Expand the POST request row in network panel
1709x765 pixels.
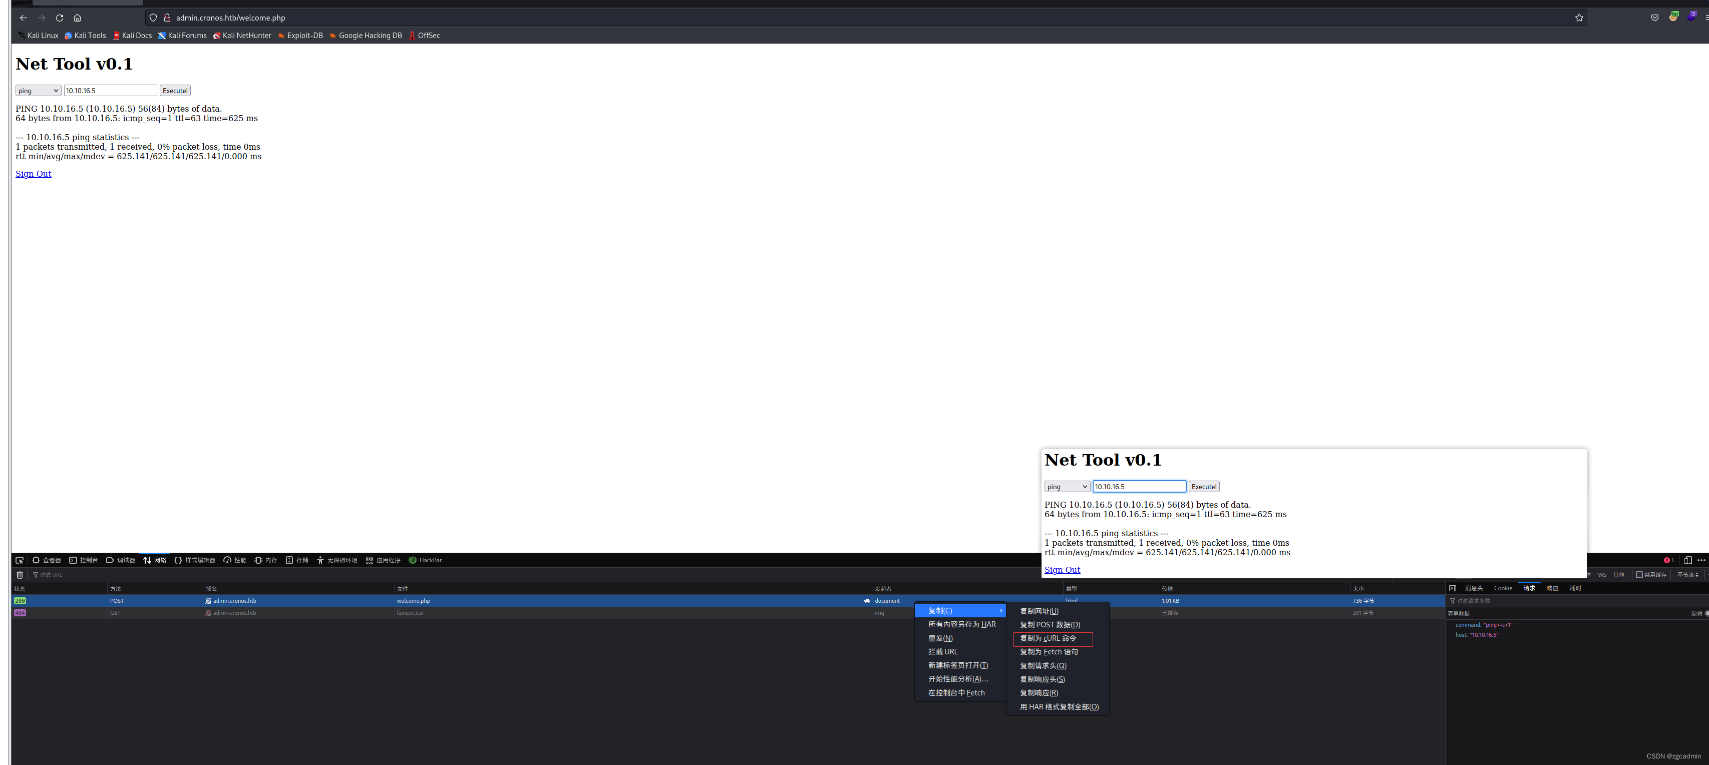coord(436,600)
